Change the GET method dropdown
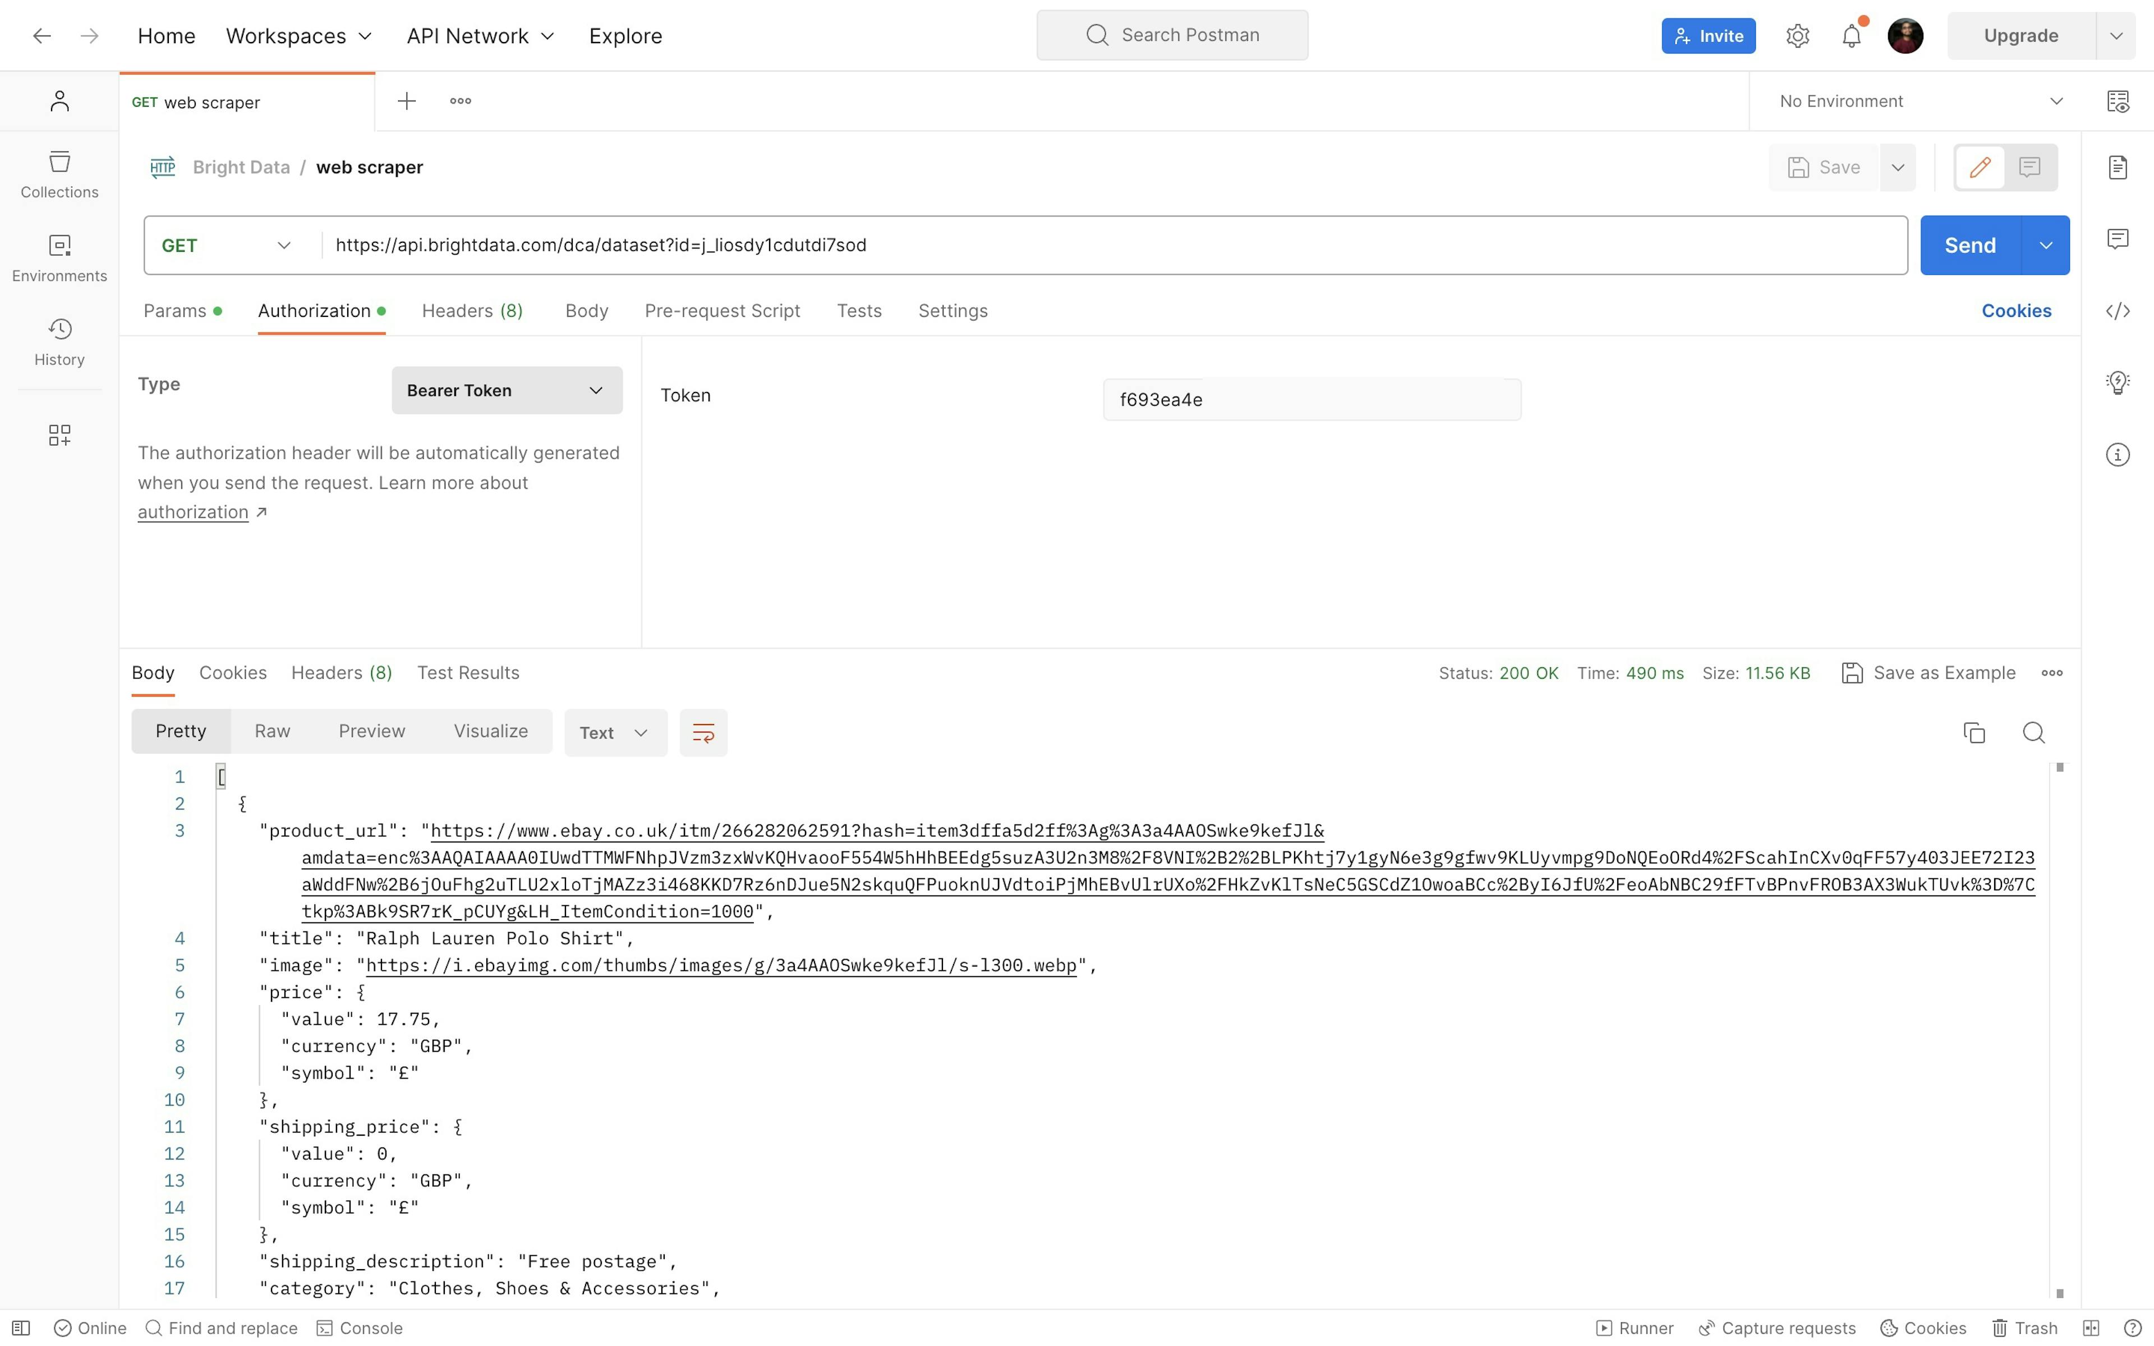The height and width of the screenshot is (1346, 2154). (x=226, y=245)
